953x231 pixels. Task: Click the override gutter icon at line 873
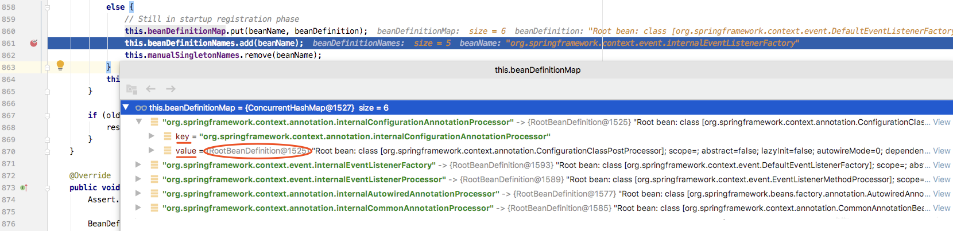click(x=24, y=187)
